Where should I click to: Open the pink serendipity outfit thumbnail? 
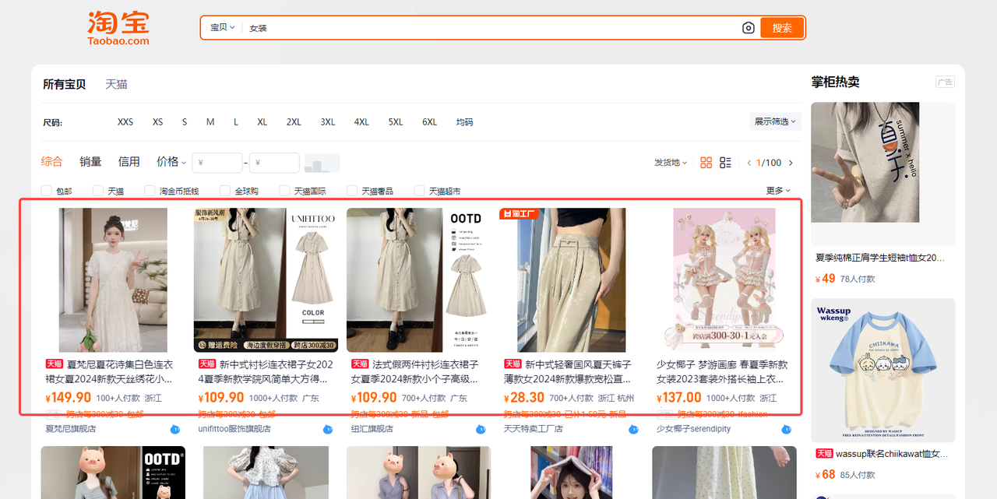(724, 280)
